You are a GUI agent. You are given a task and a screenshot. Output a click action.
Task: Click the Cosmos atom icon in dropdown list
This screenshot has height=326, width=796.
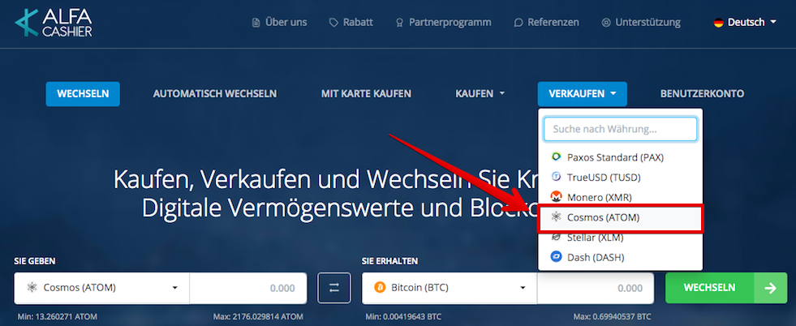(x=557, y=217)
